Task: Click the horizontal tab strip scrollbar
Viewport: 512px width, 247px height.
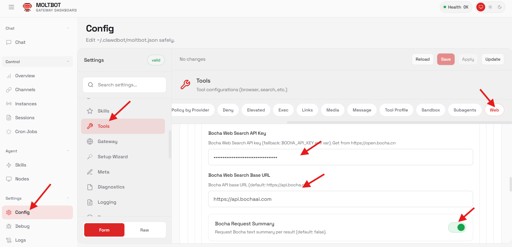Action: click(x=399, y=122)
